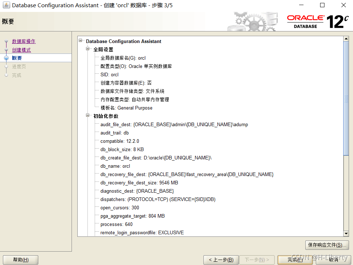This screenshot has width=353, height=265.
Task: Select 数据库文件存储类型: 文件系统 row
Action: click(x=132, y=91)
